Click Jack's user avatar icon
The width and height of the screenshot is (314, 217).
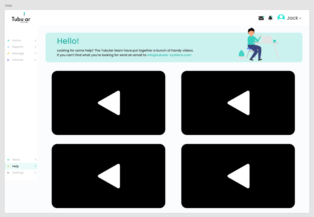click(281, 18)
